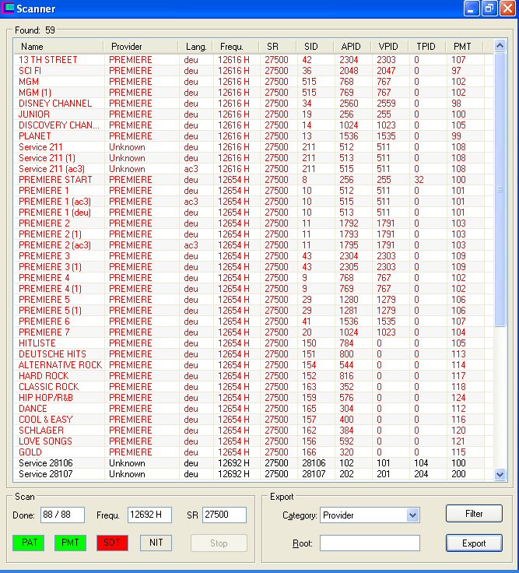The width and height of the screenshot is (519, 573).
Task: Select the PREMIERE 7 row
Action: pos(254,332)
